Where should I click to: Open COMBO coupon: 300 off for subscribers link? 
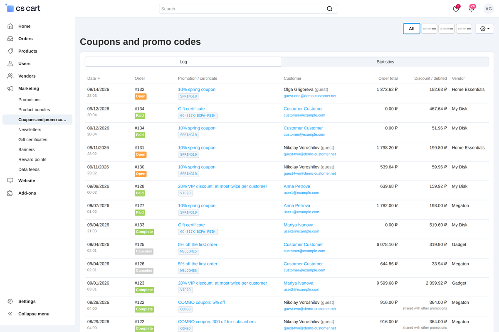[x=217, y=322]
